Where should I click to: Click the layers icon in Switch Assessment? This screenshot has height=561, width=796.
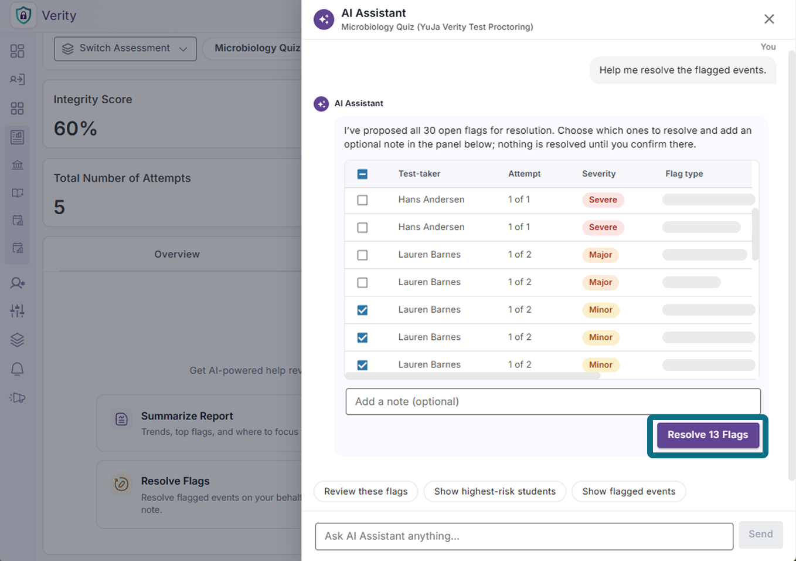click(x=68, y=49)
